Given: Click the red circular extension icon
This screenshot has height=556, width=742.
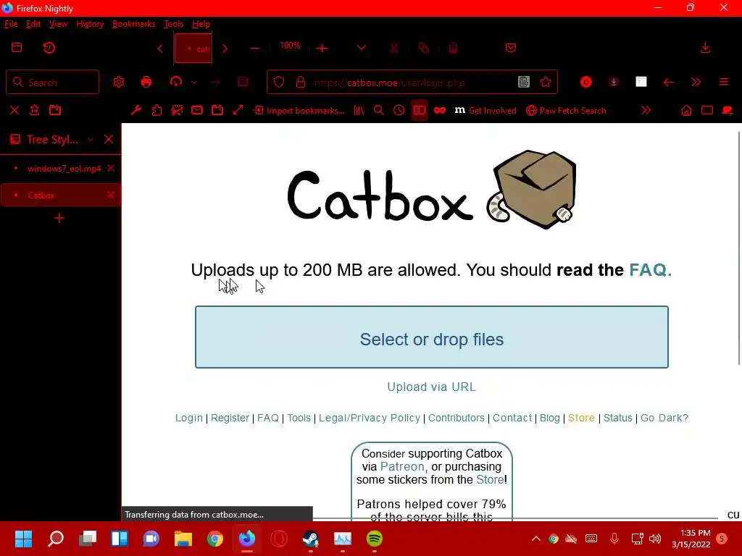Looking at the screenshot, I should 585,83.
